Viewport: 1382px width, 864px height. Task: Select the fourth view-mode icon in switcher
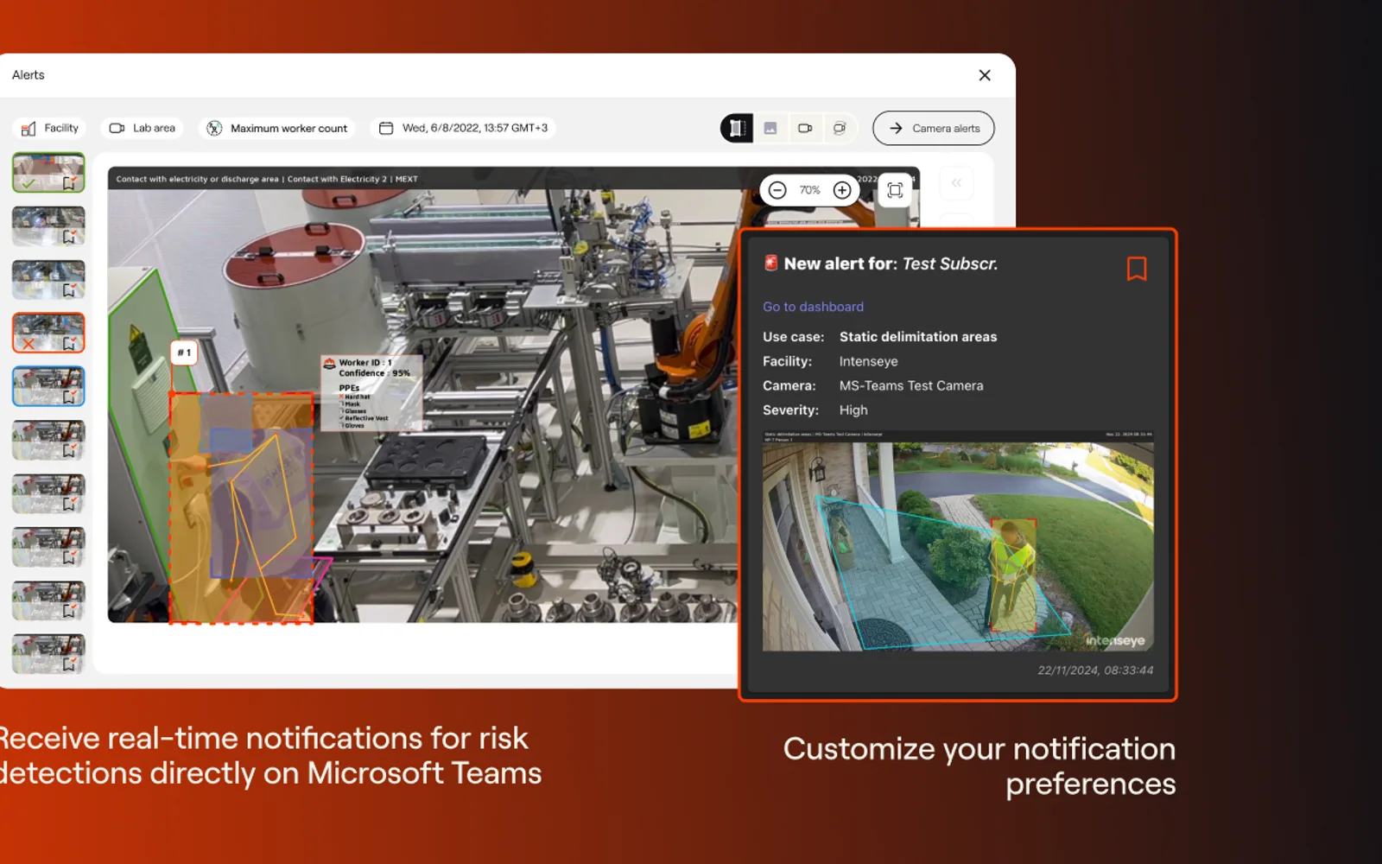840,128
